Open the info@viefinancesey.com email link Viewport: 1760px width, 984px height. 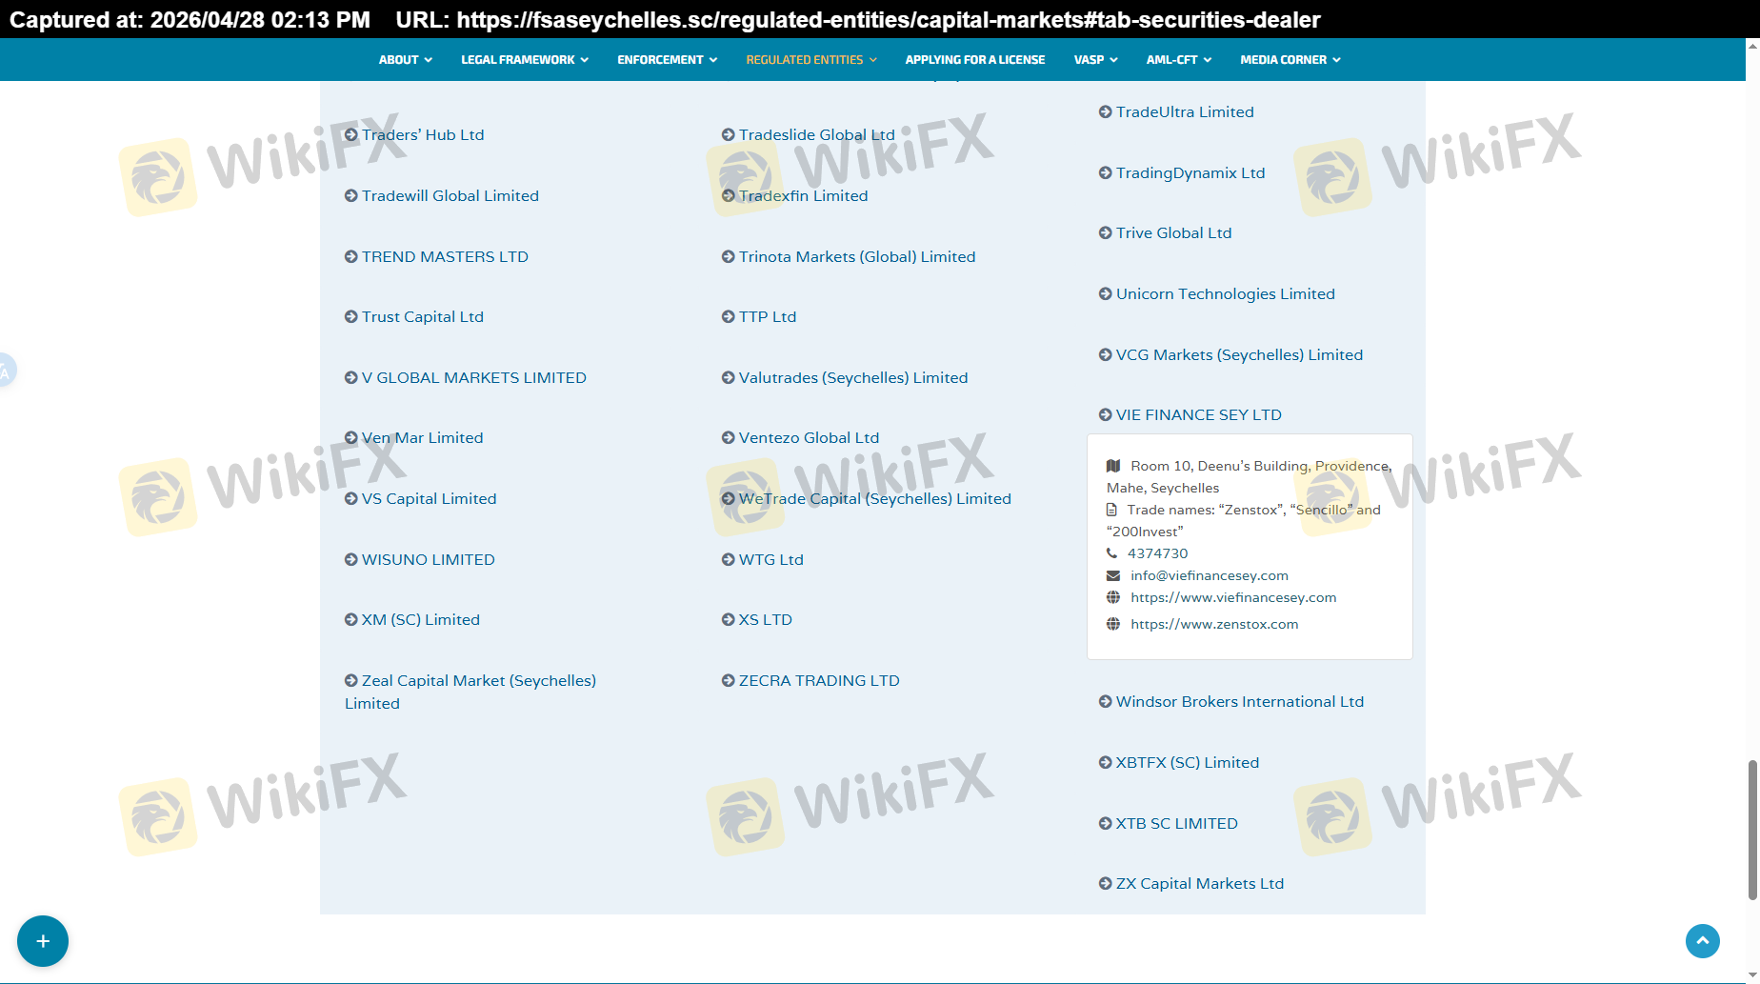1210,576
